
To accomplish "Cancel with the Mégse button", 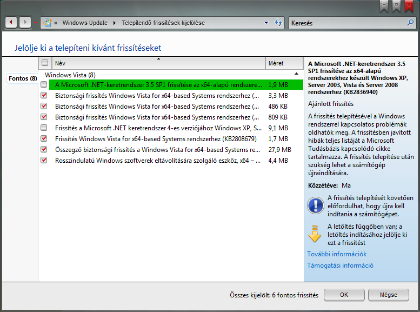I will tap(389, 295).
